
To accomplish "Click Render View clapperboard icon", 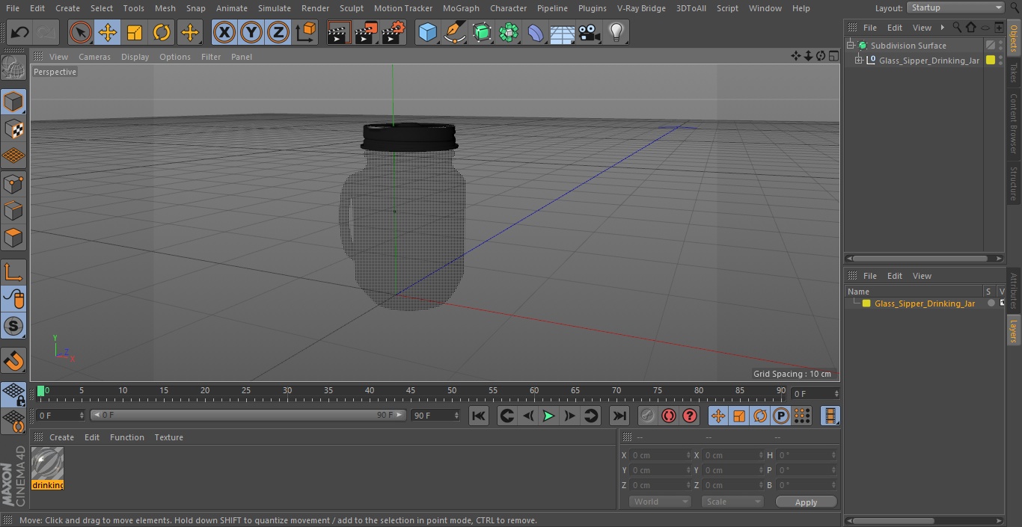I will pos(339,32).
